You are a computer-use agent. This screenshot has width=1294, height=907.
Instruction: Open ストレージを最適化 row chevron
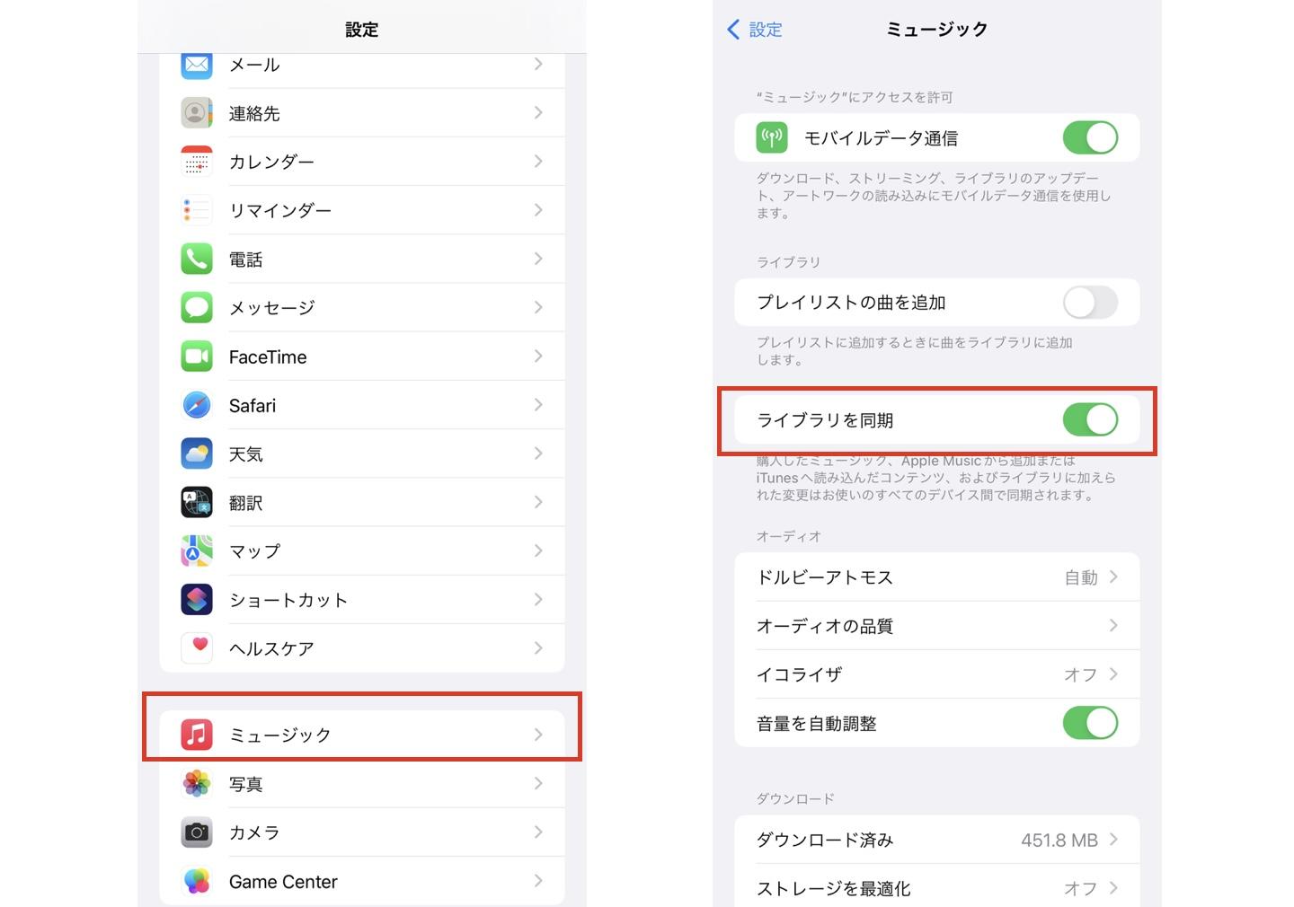tap(1113, 888)
